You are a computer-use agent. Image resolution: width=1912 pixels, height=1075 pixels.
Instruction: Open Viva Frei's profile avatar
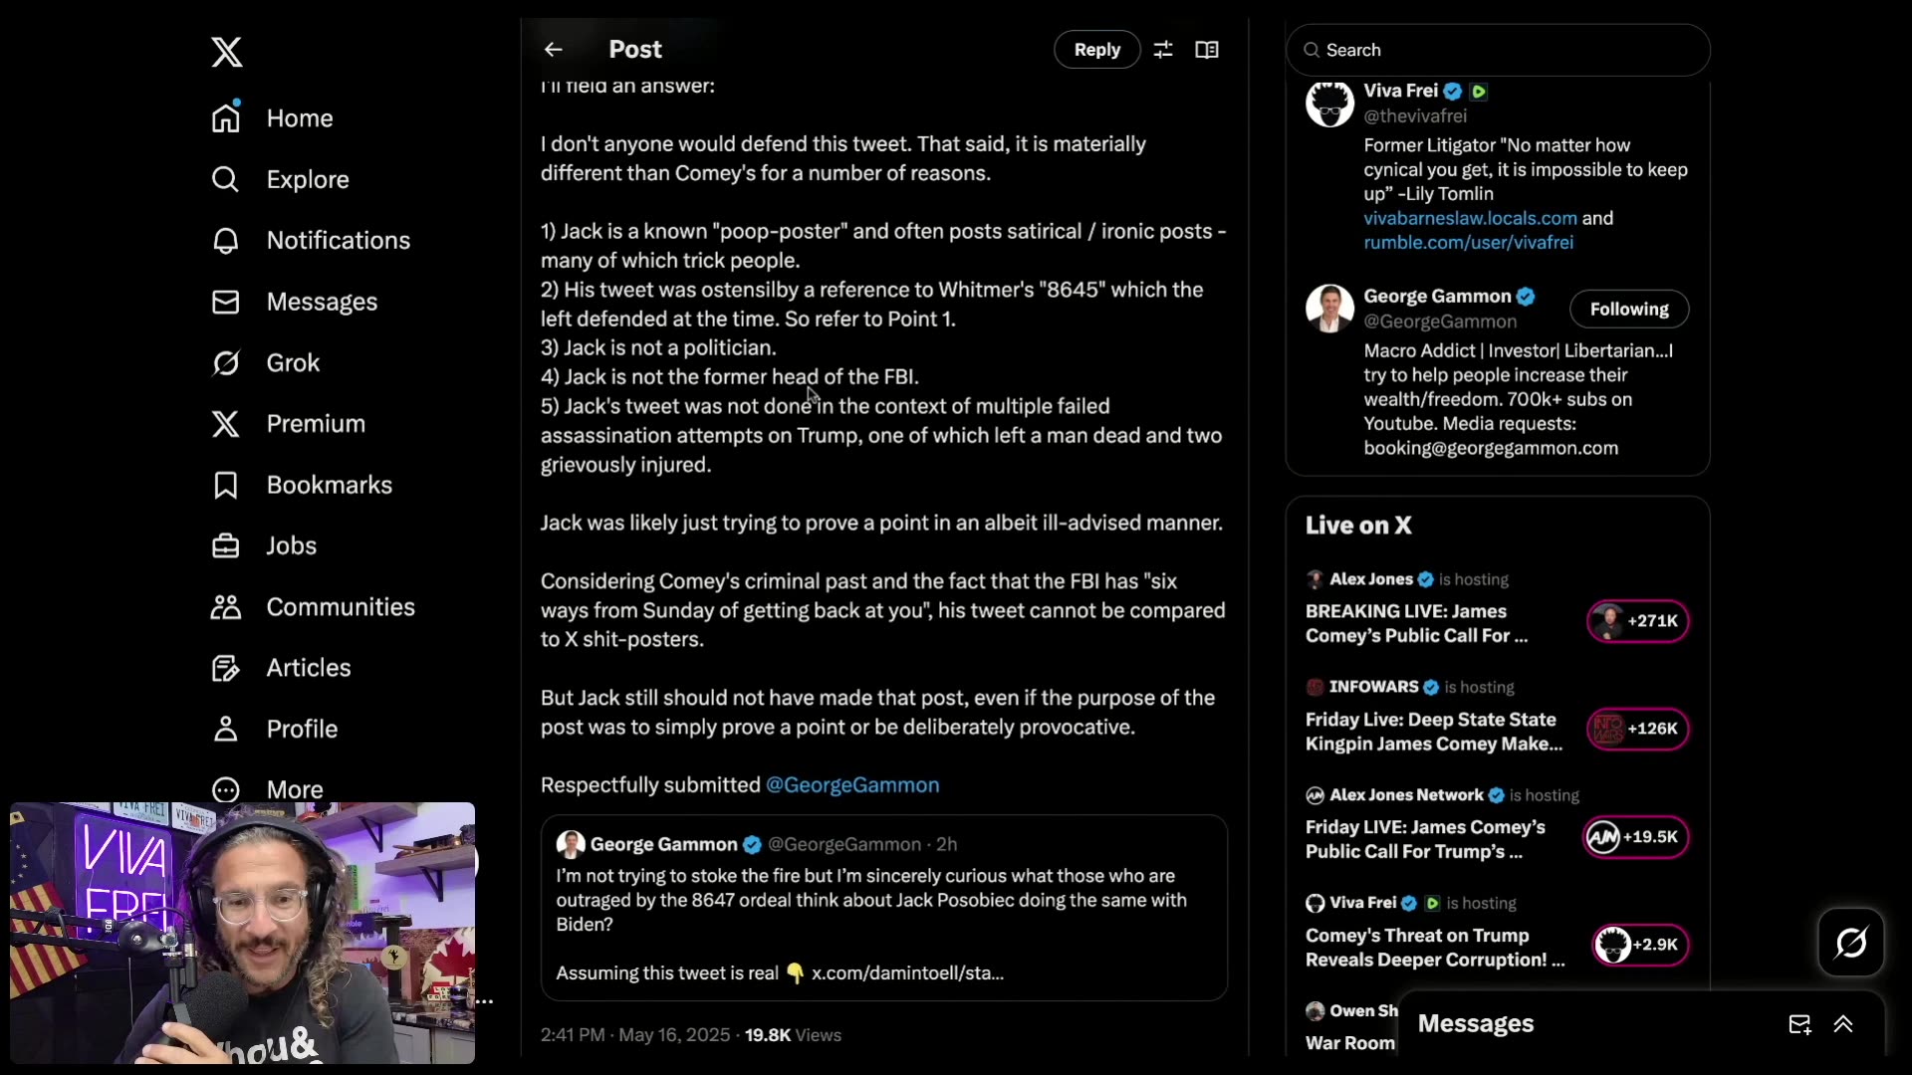(x=1329, y=104)
